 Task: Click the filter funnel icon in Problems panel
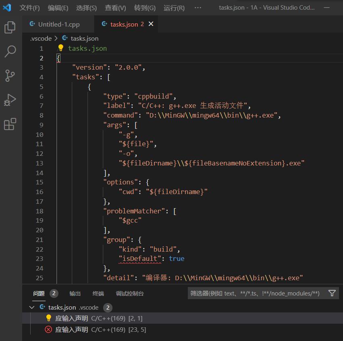(332, 293)
